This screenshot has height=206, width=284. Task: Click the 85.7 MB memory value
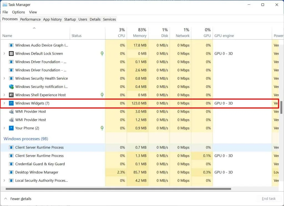click(x=140, y=172)
